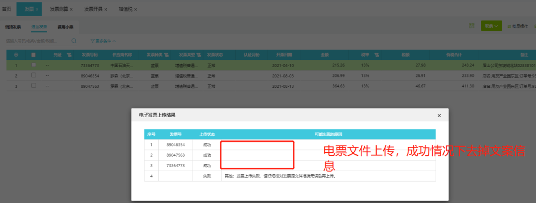Click 失败 status in dialog row 4

pyautogui.click(x=207, y=176)
